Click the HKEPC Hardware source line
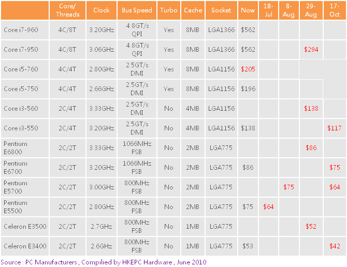Image resolution: width=347 pixels, height=267 pixels. 104,262
